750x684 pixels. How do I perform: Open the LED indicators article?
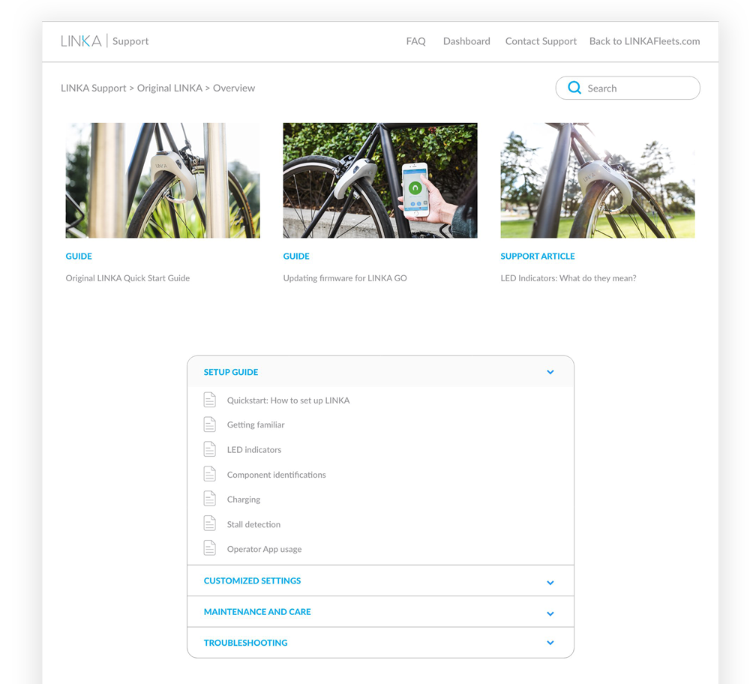click(x=254, y=449)
